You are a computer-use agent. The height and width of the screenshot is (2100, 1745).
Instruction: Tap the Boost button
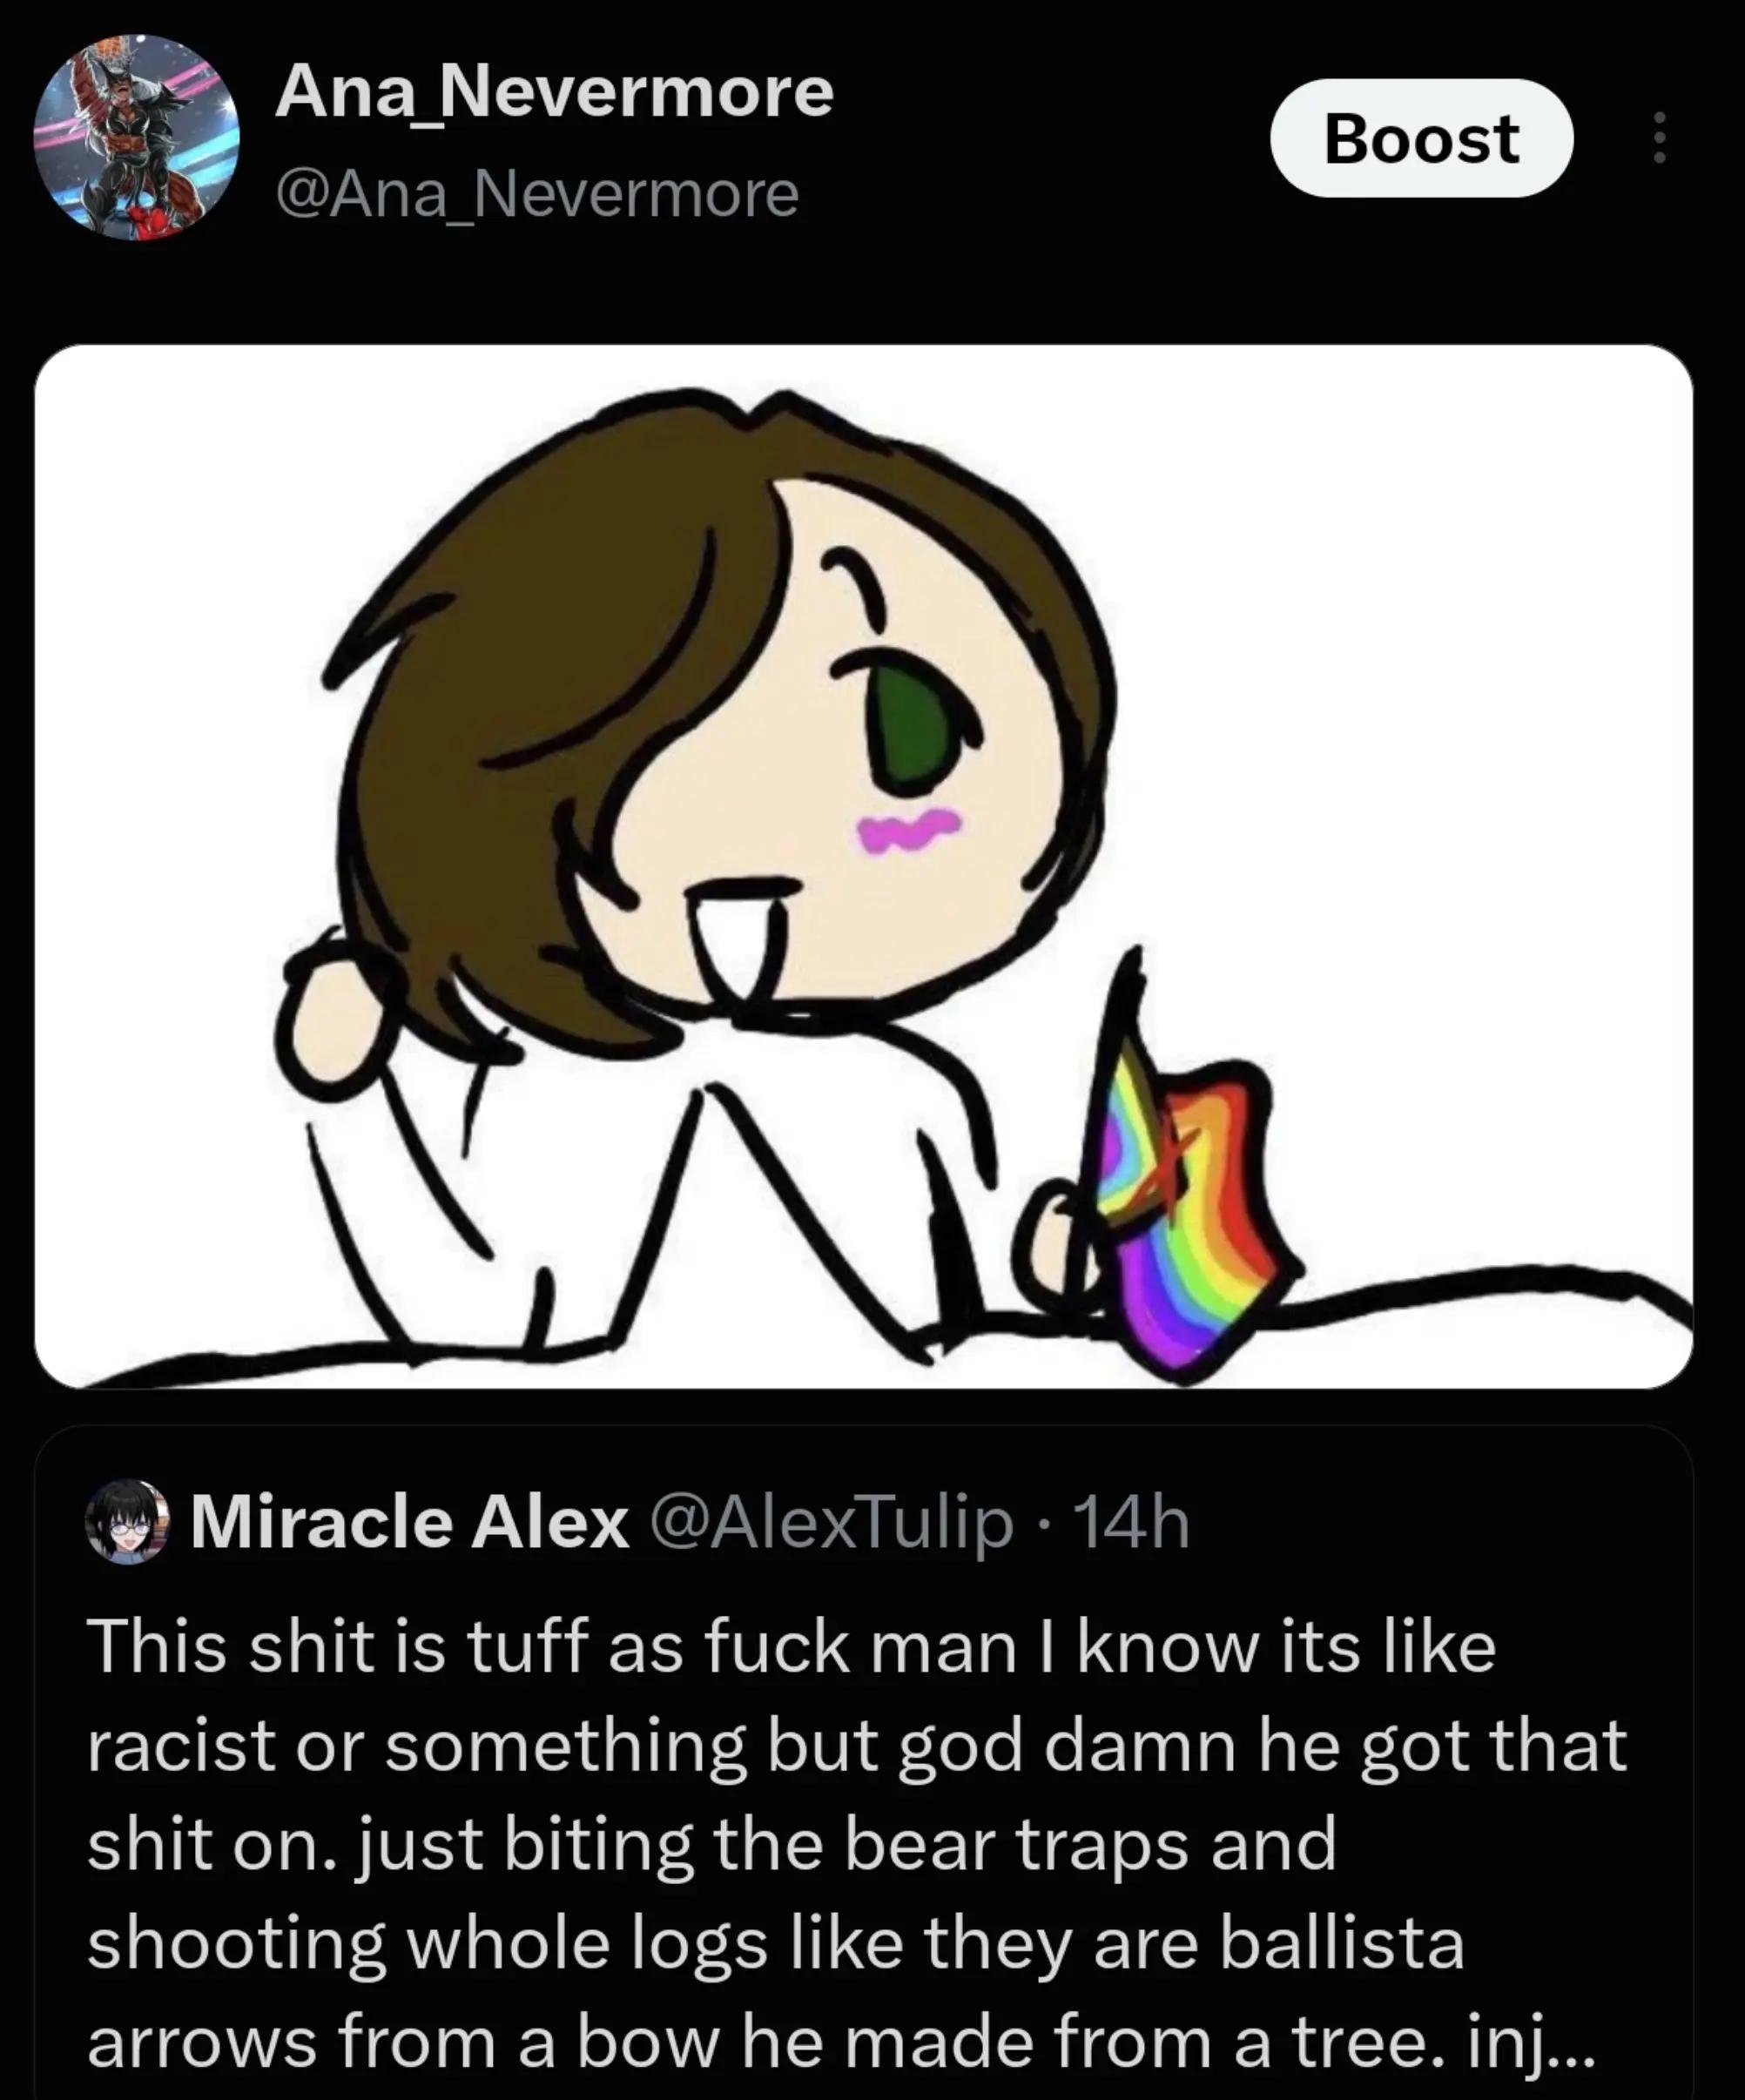coord(1421,138)
